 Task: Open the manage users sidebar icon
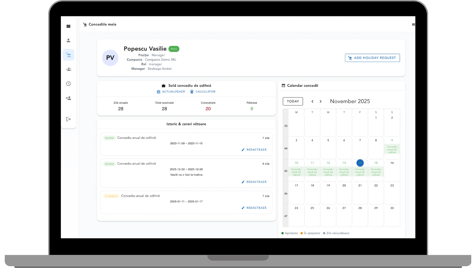pos(68,98)
